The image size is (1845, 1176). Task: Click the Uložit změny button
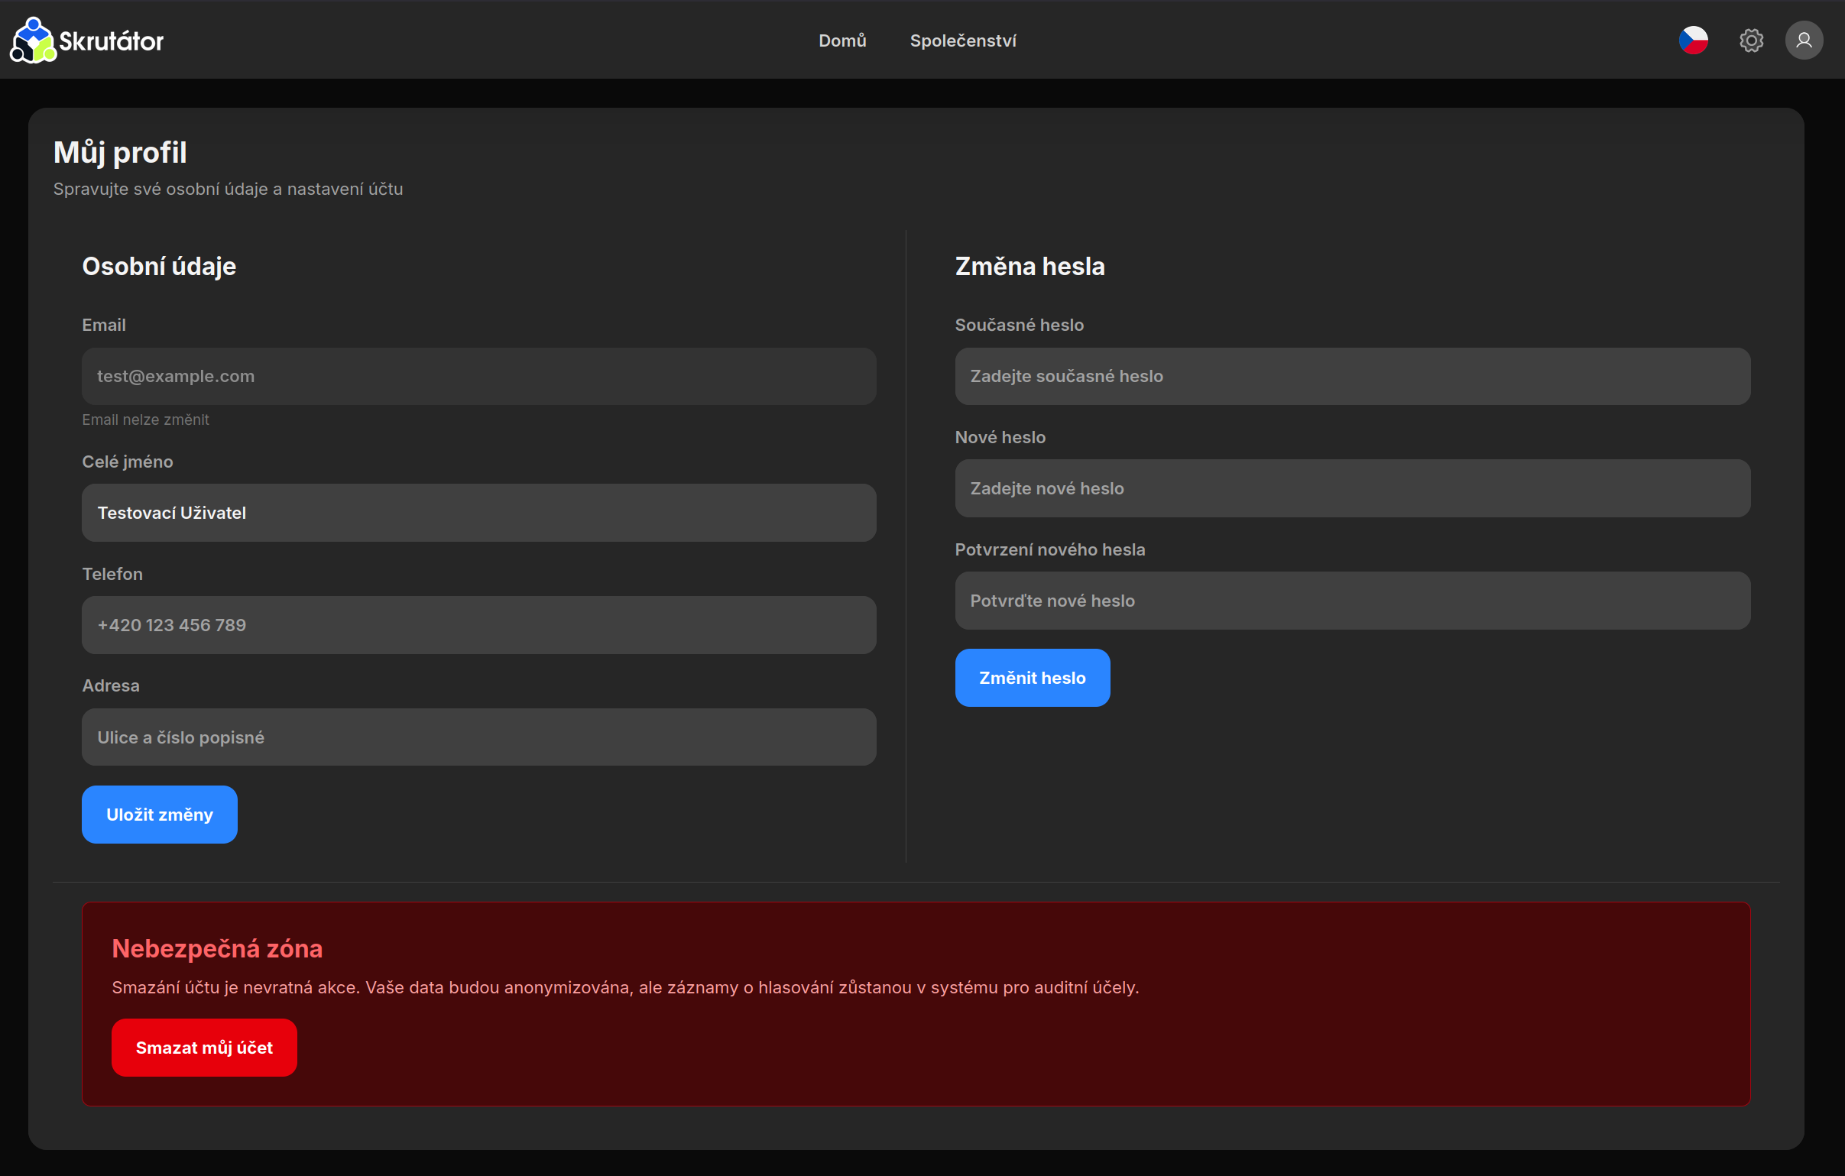[160, 815]
